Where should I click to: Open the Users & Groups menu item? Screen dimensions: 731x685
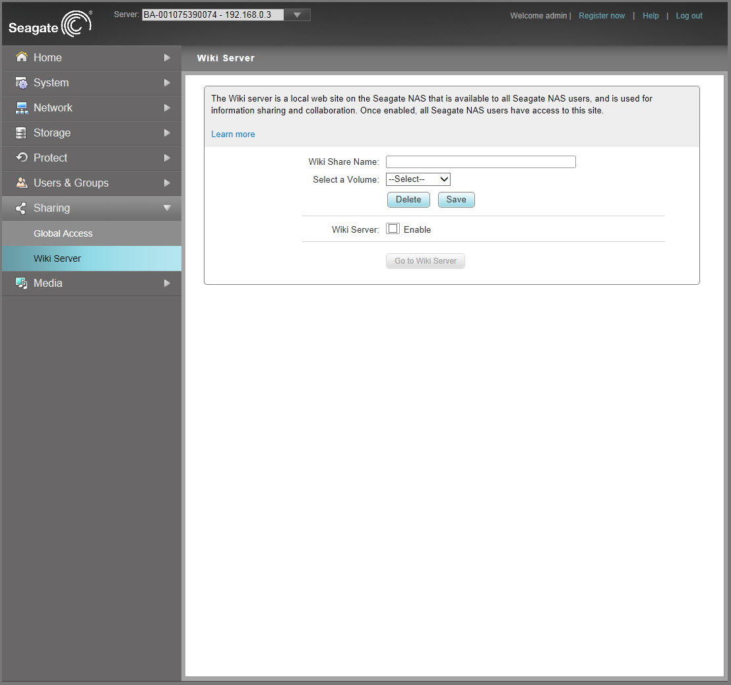tap(92, 183)
